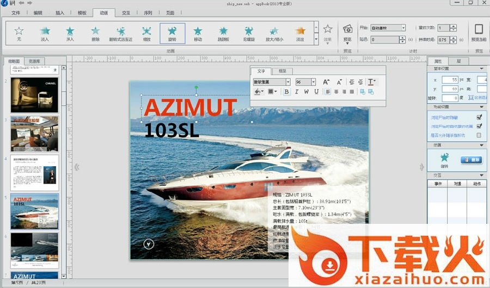Toggle 比例缩放 proportional lock option
490x288 pixels.
pyautogui.click(x=477, y=98)
